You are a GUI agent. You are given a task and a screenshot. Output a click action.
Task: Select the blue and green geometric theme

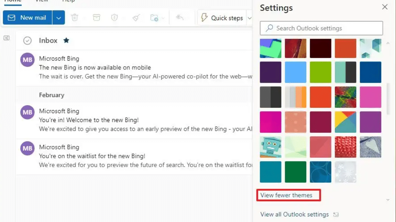(x=271, y=48)
